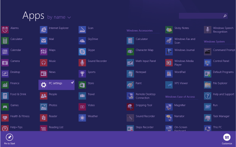The width and height of the screenshot is (236, 147).
Task: Open Character Map icon
Action: [130, 52]
